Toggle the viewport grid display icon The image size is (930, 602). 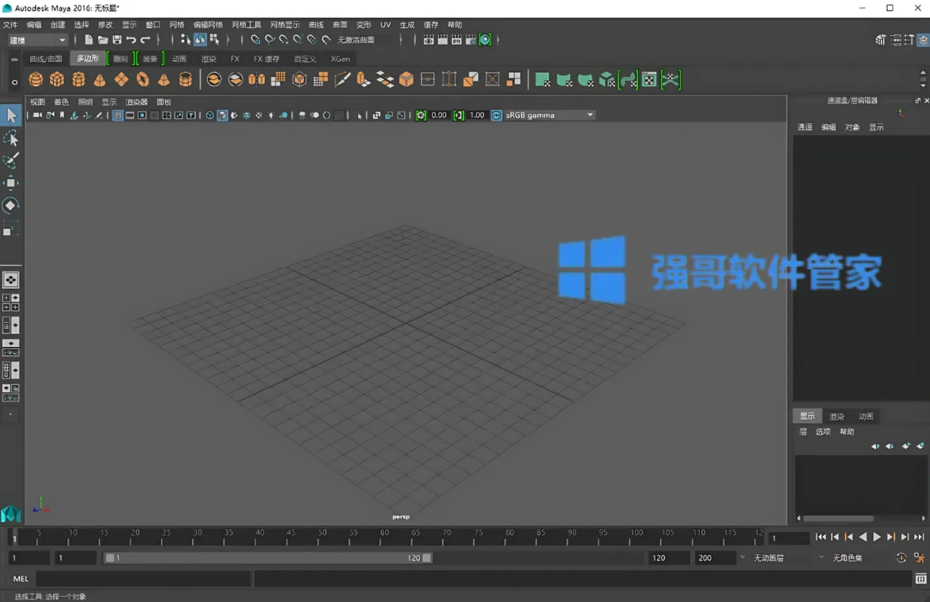tap(118, 115)
